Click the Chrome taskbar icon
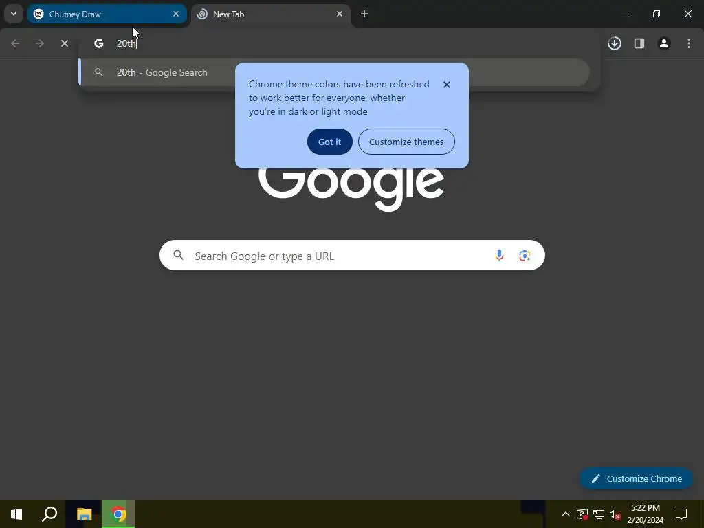This screenshot has height=528, width=704. 118,514
